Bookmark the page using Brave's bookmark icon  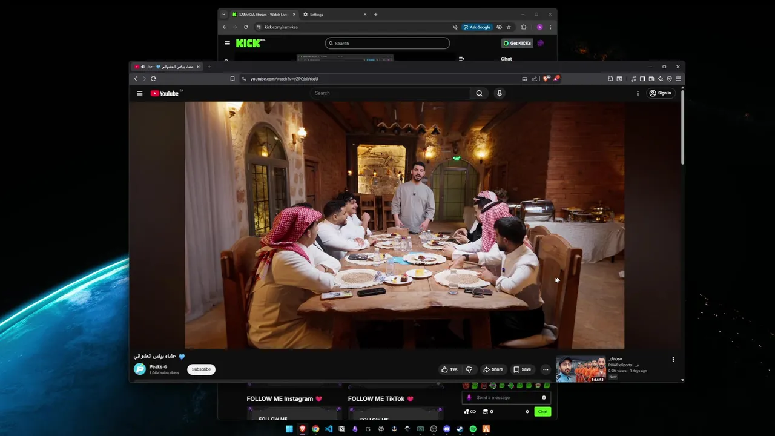point(232,79)
